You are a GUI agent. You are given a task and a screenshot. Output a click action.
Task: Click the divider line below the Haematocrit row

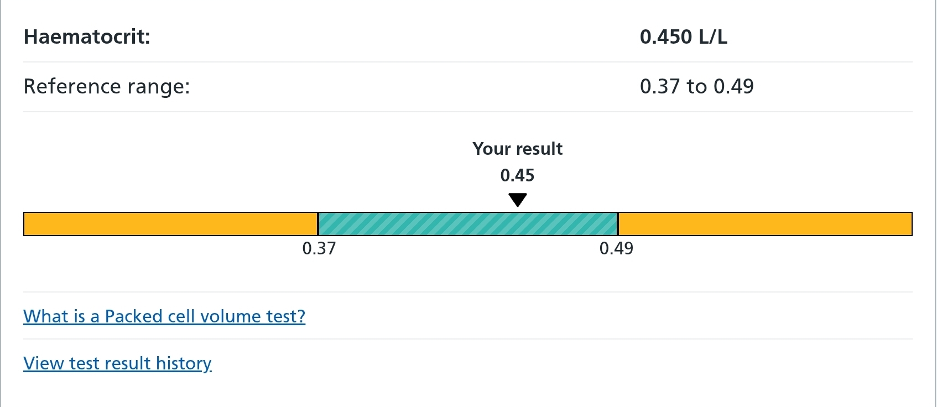coord(467,62)
